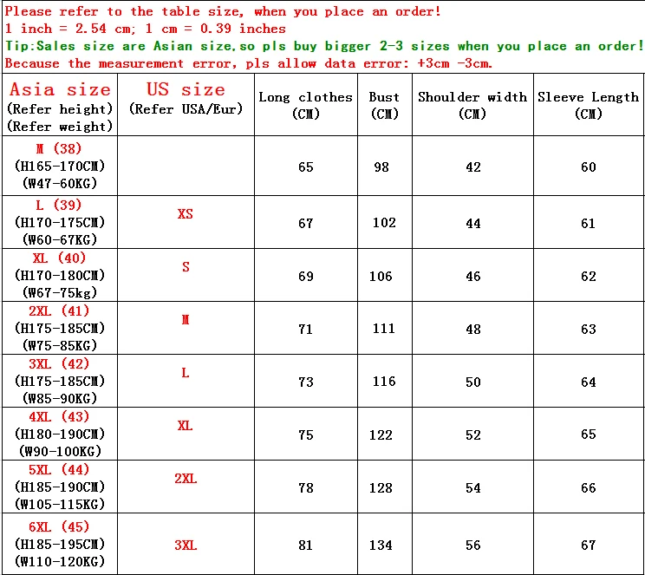Click the long clothes value '78'
Viewport: 645px width, 575px height.
(x=306, y=488)
